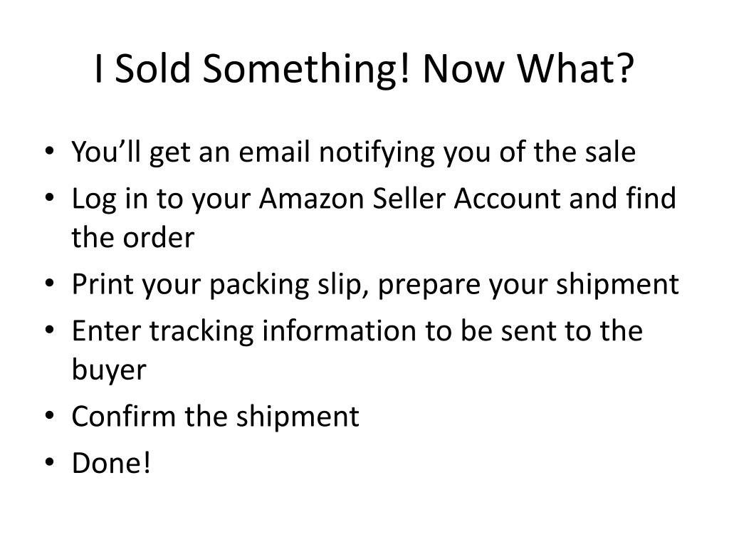This screenshot has width=729, height=547.
Task: Select the 'Confirm the shipment' bullet
Action: [215, 416]
